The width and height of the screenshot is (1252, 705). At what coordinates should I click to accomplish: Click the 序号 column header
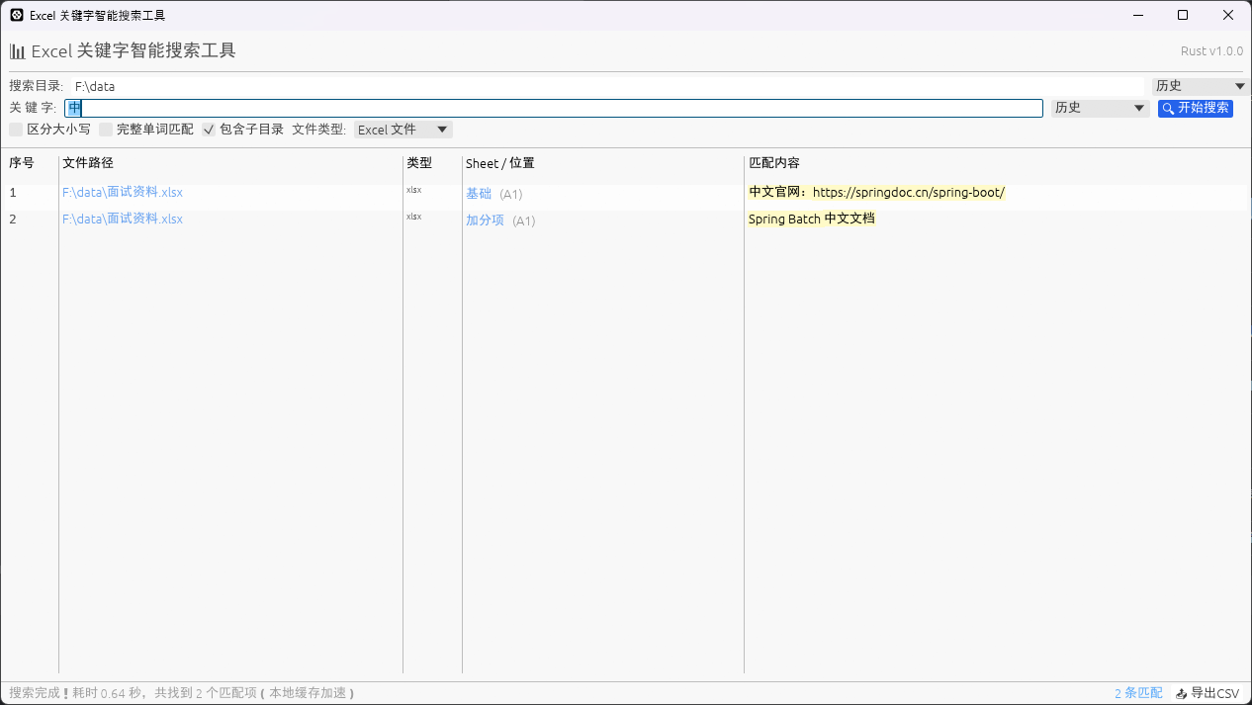[22, 163]
